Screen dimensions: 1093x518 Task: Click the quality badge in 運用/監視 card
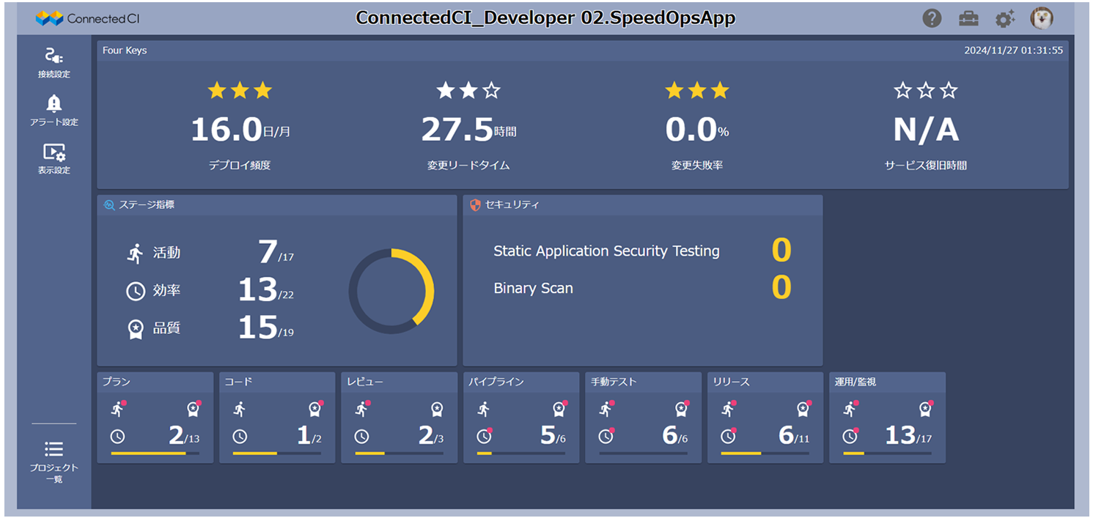point(927,409)
